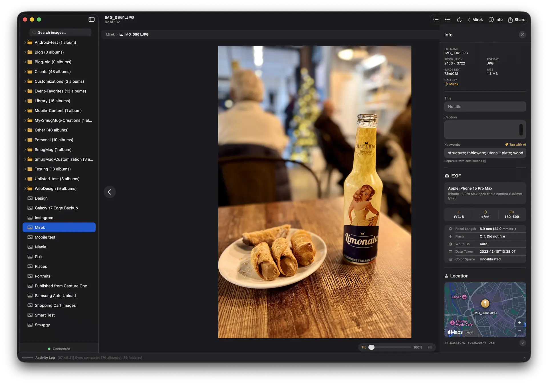Click the refresh gallery icon
The height and width of the screenshot is (385, 548).
pyautogui.click(x=459, y=19)
